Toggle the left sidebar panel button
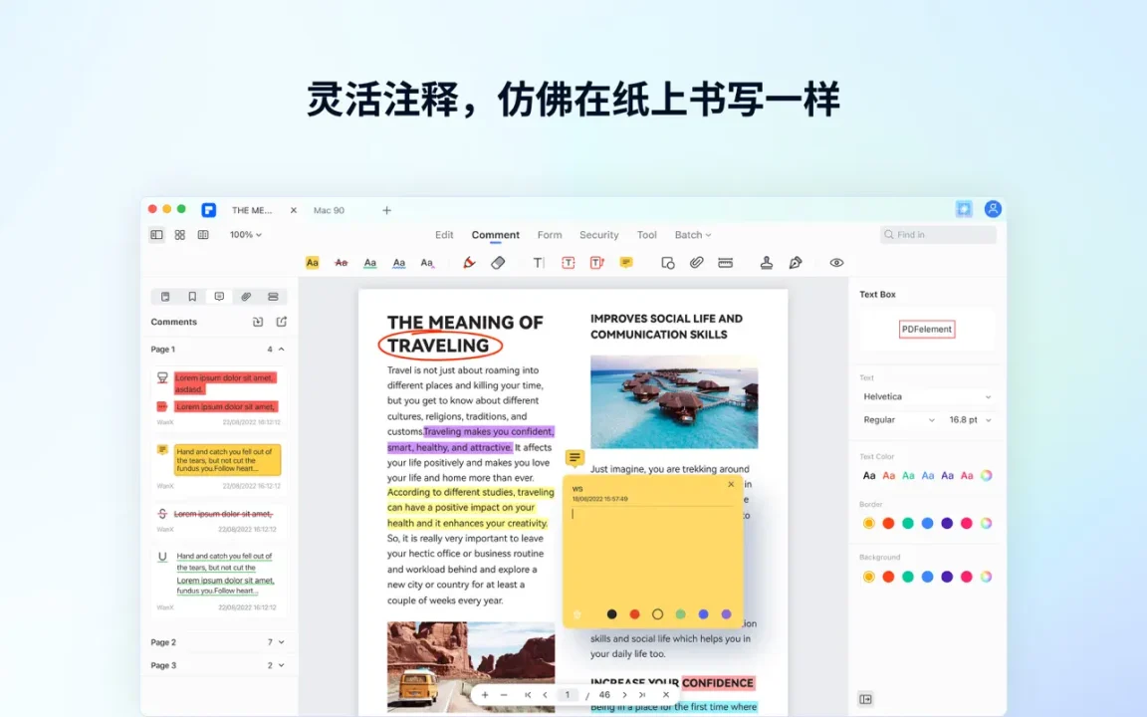The height and width of the screenshot is (717, 1147). 156,235
